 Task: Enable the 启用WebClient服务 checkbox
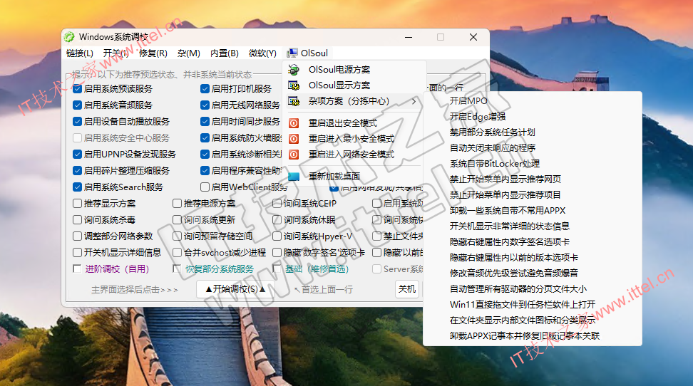[205, 187]
